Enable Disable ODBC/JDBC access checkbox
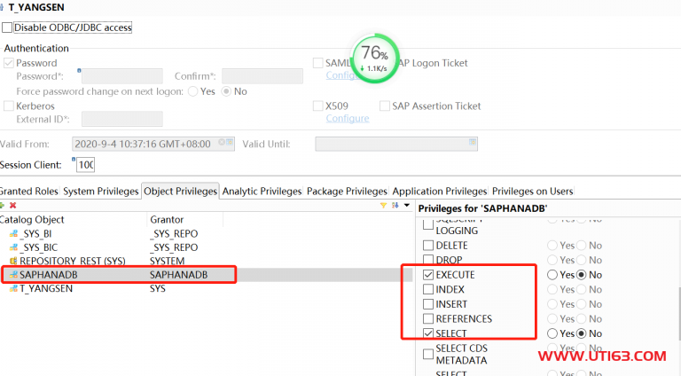The width and height of the screenshot is (681, 376). (x=8, y=27)
